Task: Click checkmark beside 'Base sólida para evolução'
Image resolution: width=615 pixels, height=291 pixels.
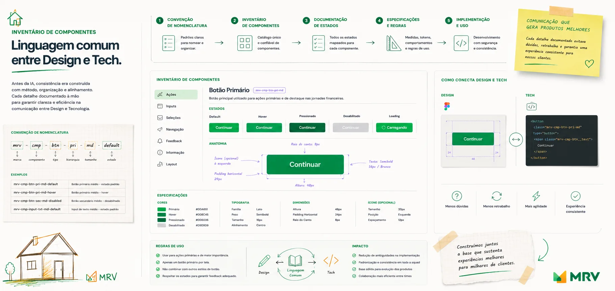Action: (354, 269)
